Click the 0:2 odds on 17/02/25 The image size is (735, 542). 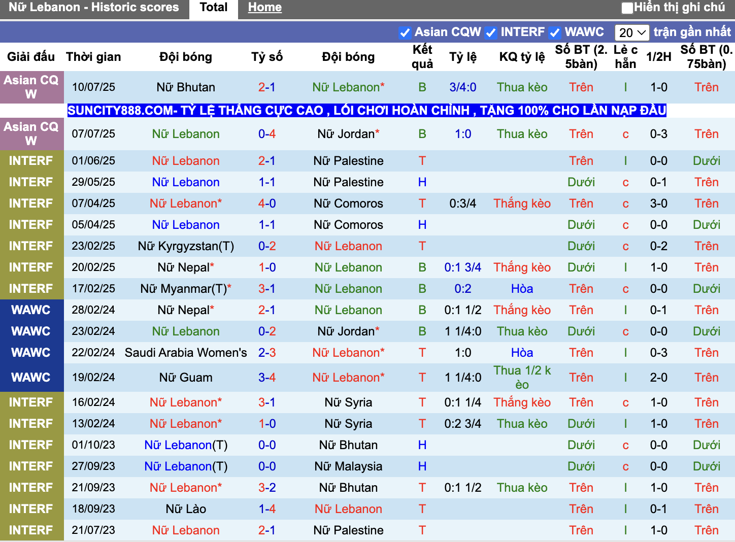[463, 289]
